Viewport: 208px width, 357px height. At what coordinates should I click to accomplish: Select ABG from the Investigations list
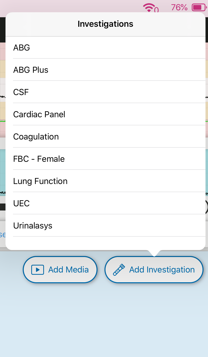tap(21, 47)
